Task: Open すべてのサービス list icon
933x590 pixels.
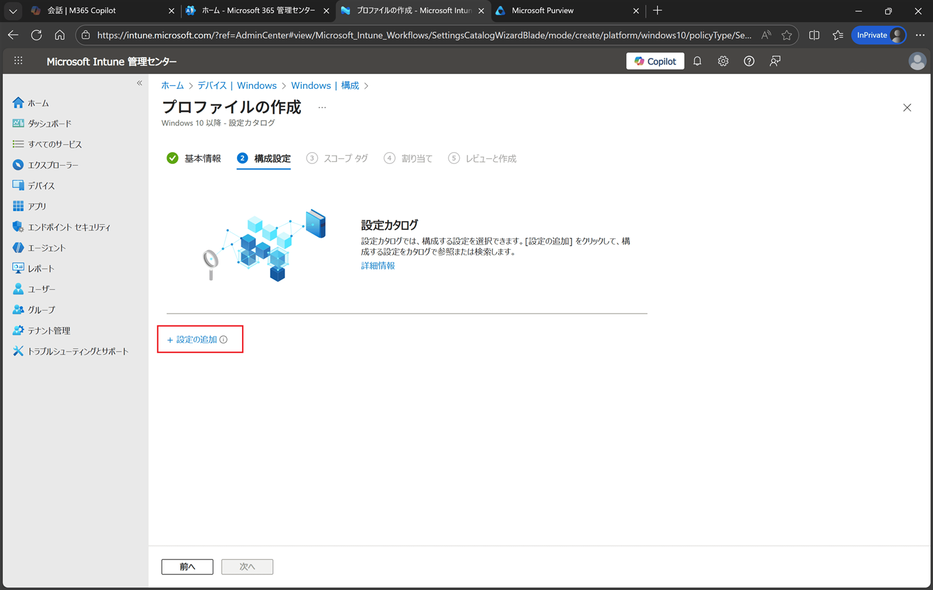Action: [18, 144]
